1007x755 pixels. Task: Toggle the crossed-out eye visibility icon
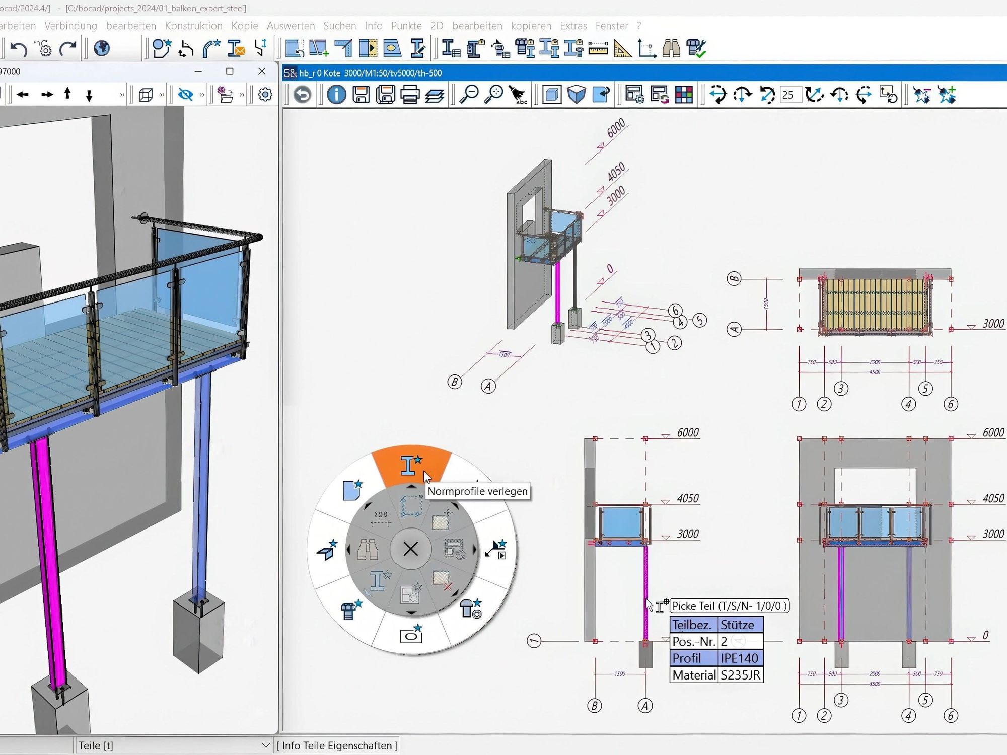[x=185, y=95]
